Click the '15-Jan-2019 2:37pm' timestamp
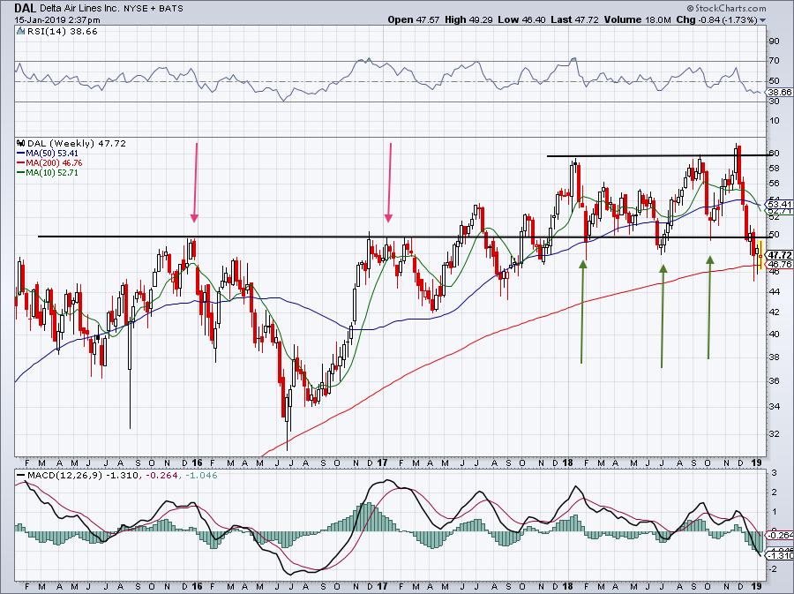794x594 pixels. 57,20
